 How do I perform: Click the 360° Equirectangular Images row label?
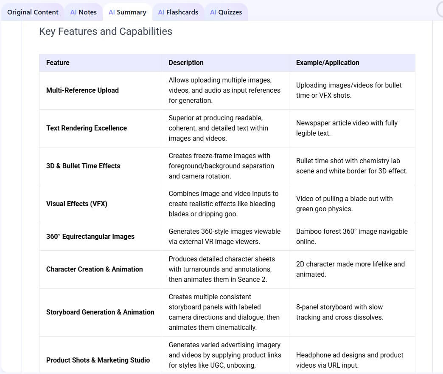(x=90, y=236)
